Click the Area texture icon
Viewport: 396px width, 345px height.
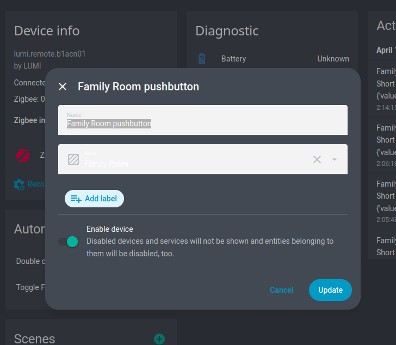coord(73,159)
